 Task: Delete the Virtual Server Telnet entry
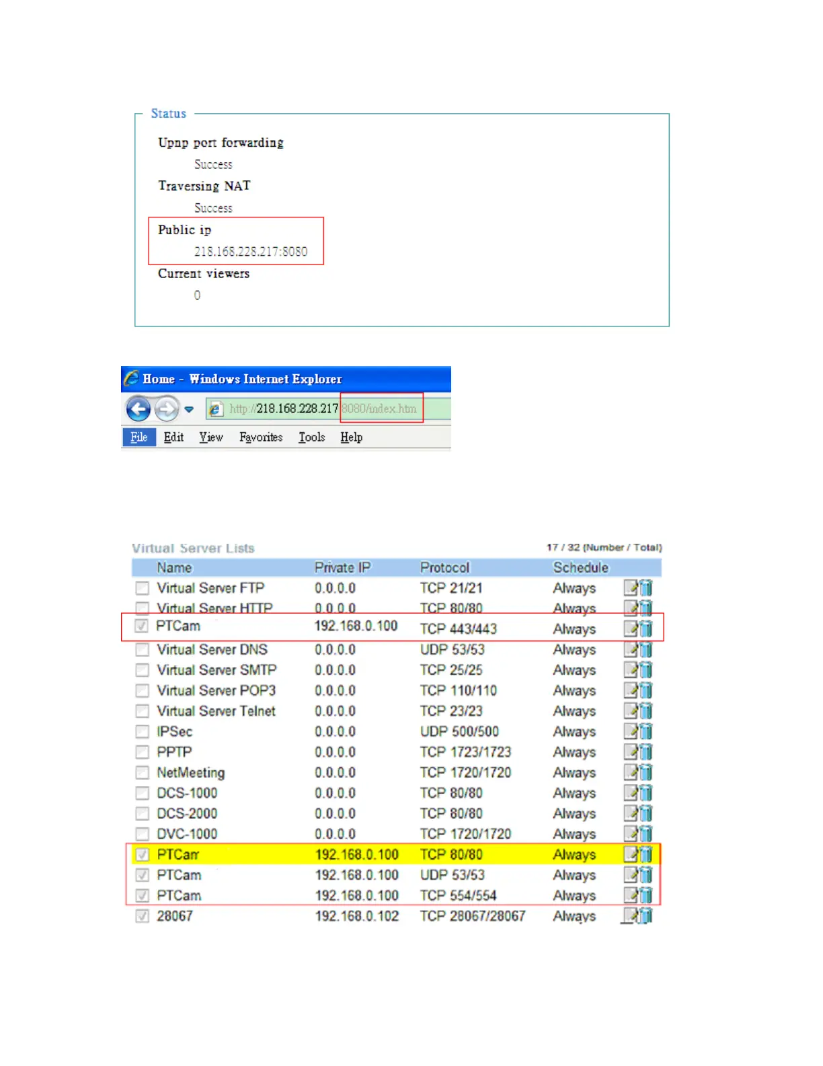pyautogui.click(x=645, y=711)
